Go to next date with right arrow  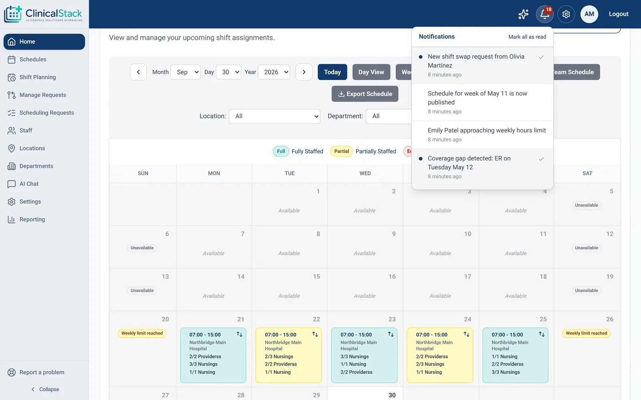(x=304, y=72)
